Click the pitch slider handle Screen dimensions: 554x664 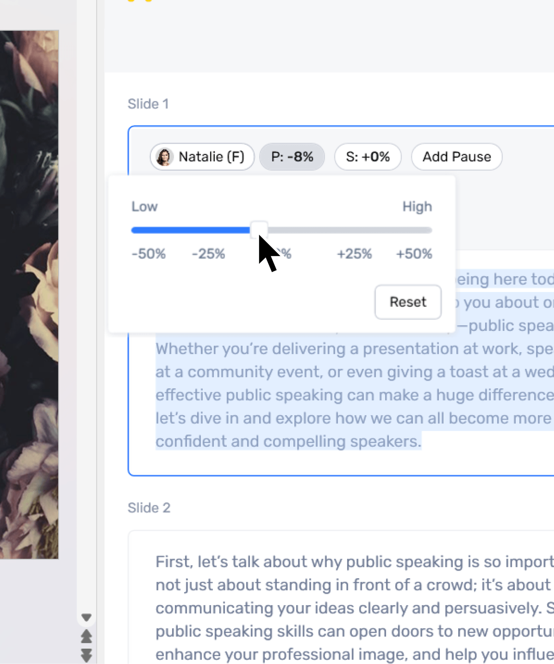[x=260, y=229]
